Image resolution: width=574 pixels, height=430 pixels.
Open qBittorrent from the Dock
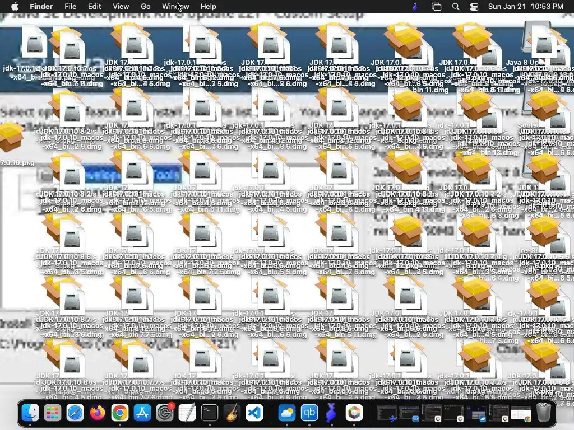(309, 413)
